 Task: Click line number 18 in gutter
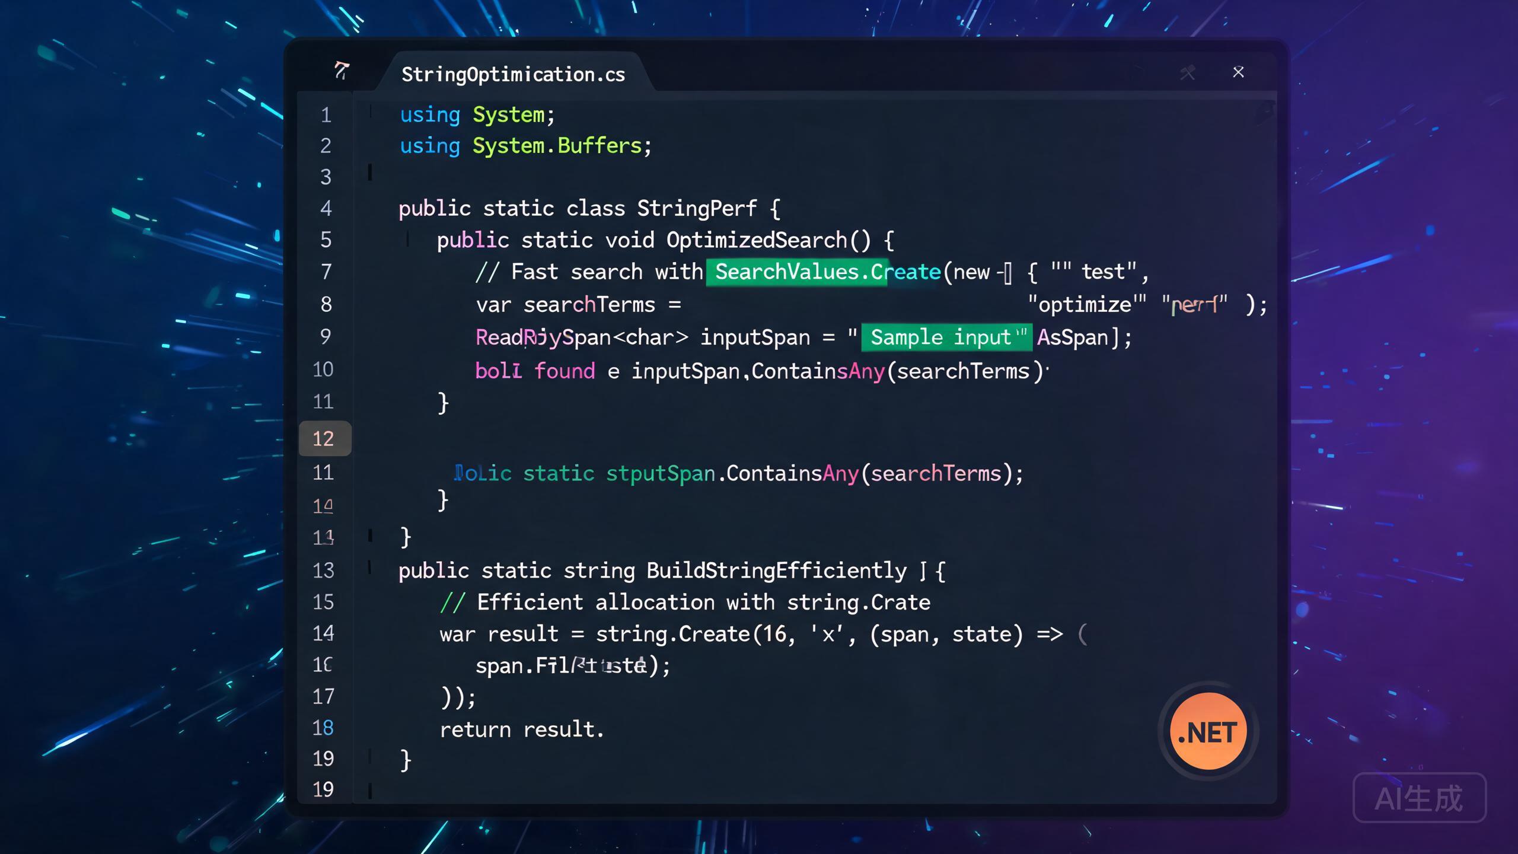(x=323, y=728)
